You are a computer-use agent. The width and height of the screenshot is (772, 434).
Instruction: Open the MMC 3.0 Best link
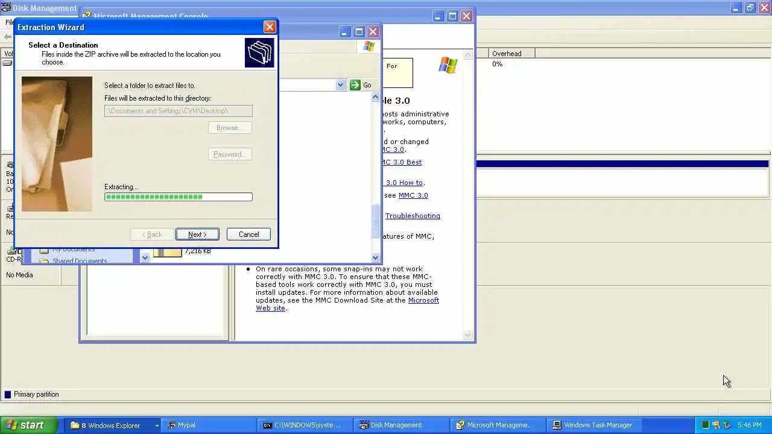click(402, 162)
